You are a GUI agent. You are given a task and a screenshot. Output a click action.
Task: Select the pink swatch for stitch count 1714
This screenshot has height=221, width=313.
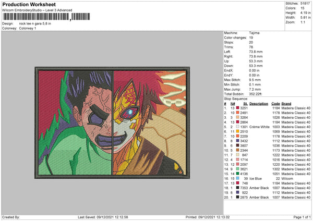237,159
